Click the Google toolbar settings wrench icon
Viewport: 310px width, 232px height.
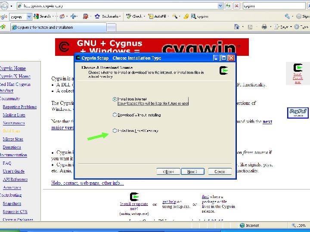[287, 16]
